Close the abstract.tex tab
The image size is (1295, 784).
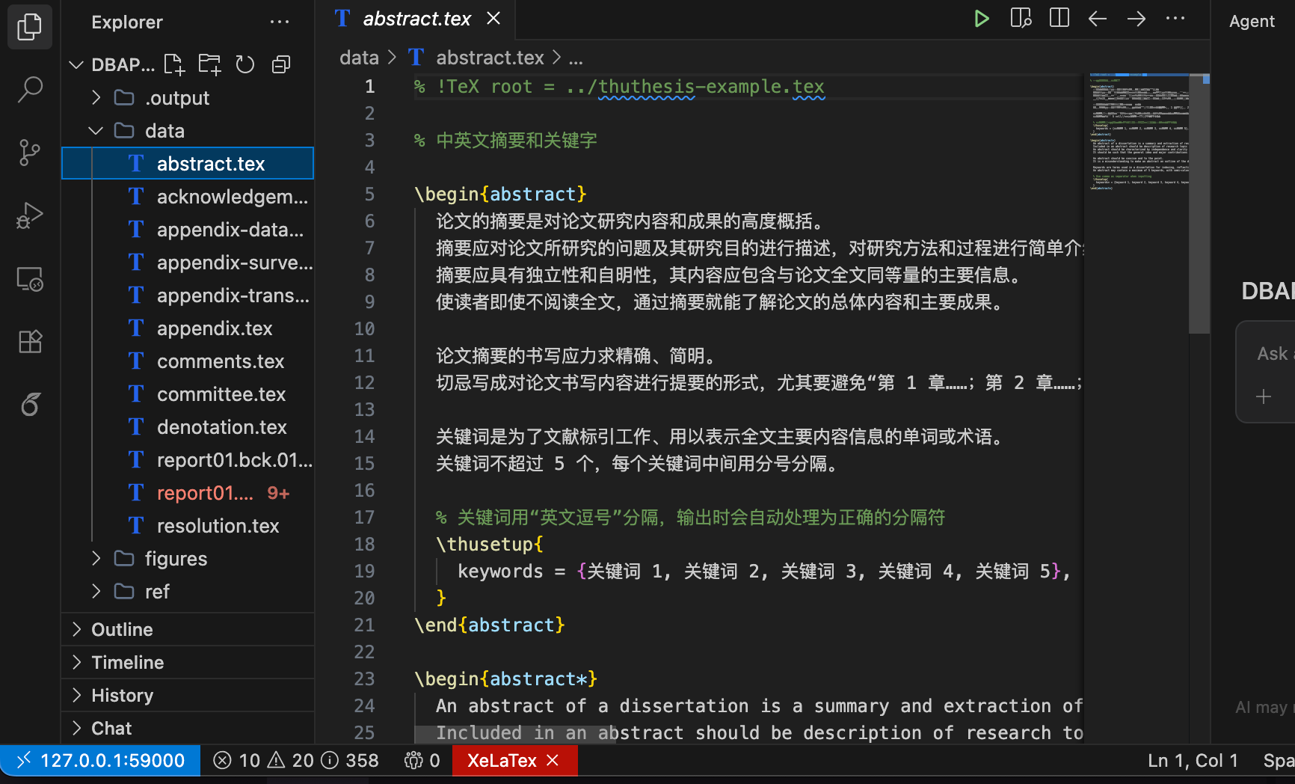click(x=493, y=19)
